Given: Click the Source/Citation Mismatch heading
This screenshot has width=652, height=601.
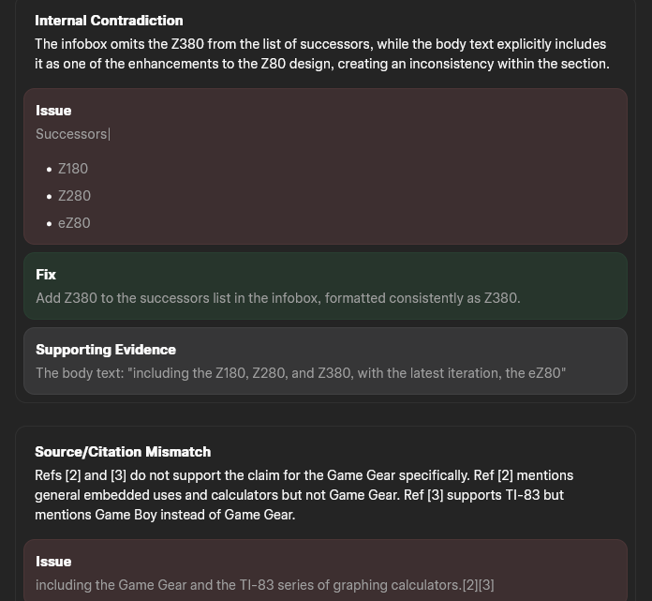Looking at the screenshot, I should (123, 452).
